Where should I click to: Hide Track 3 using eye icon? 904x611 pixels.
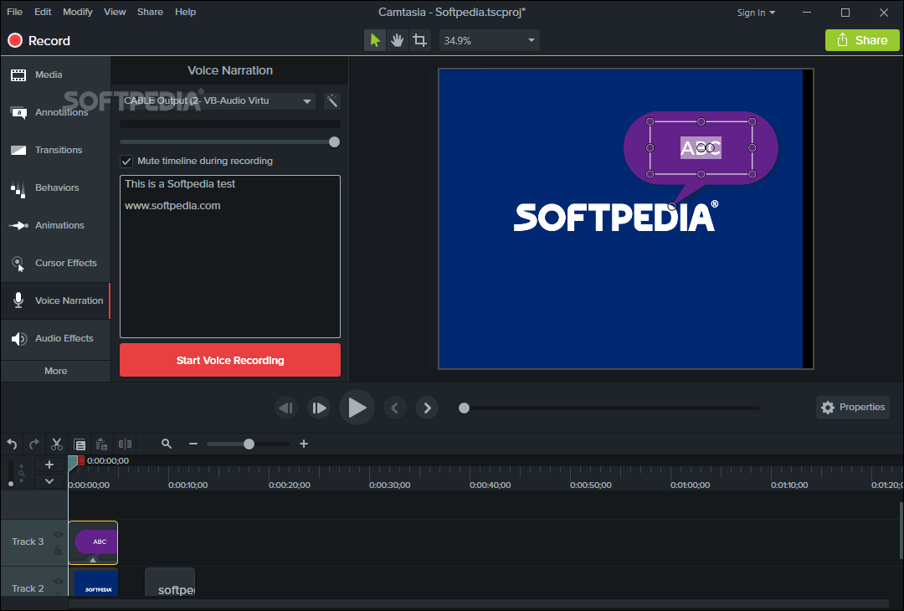59,535
